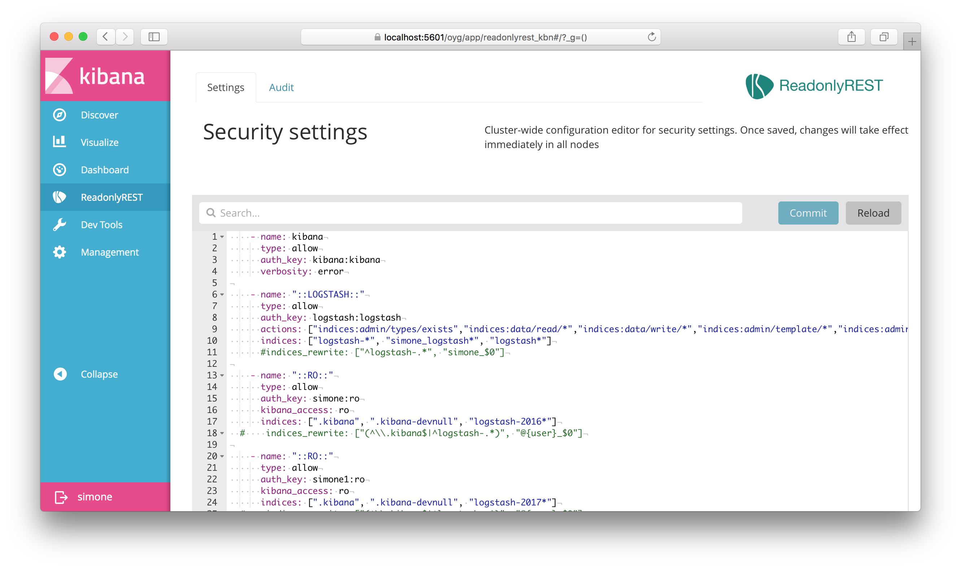Screen dimensions: 961x569
Task: Click the search magnifier icon
Action: point(211,213)
